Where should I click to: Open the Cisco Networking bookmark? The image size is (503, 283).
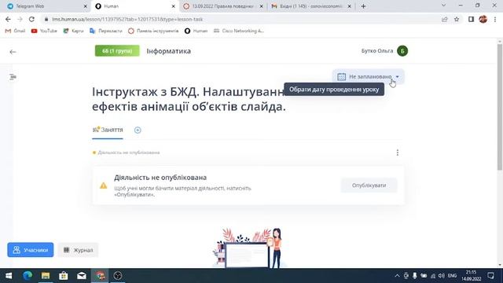[x=239, y=31]
